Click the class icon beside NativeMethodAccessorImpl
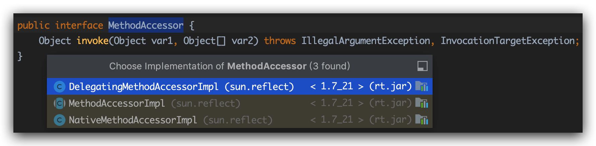 pyautogui.click(x=59, y=120)
